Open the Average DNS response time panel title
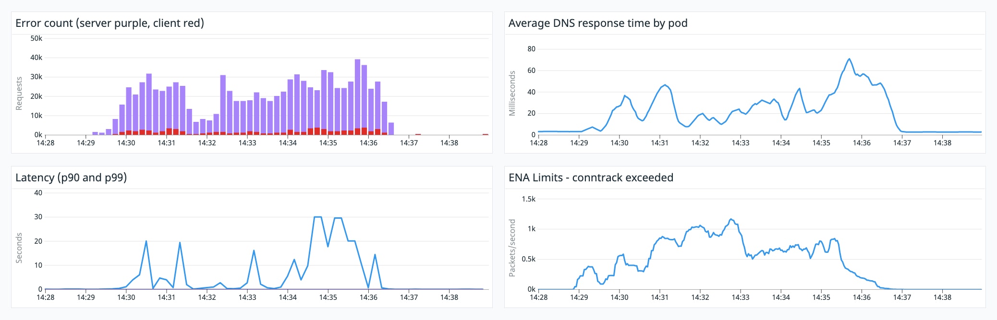This screenshot has height=320, width=997. tap(597, 23)
